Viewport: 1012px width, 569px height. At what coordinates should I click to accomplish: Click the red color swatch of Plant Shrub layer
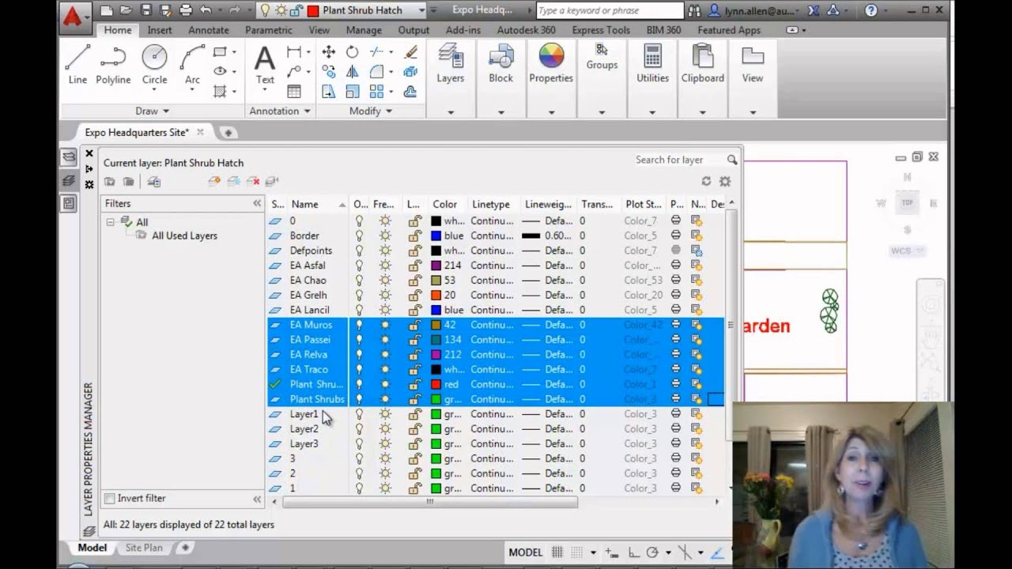coord(436,384)
